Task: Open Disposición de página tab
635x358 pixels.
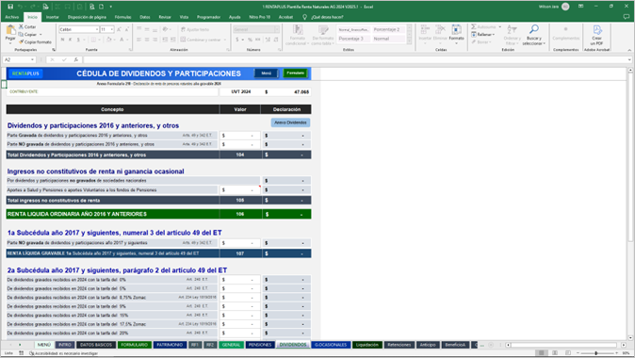Action: [x=87, y=17]
